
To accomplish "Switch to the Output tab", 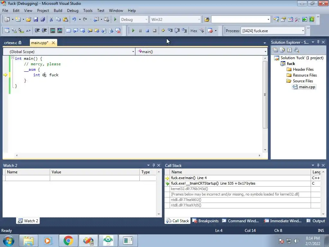I will (x=316, y=221).
